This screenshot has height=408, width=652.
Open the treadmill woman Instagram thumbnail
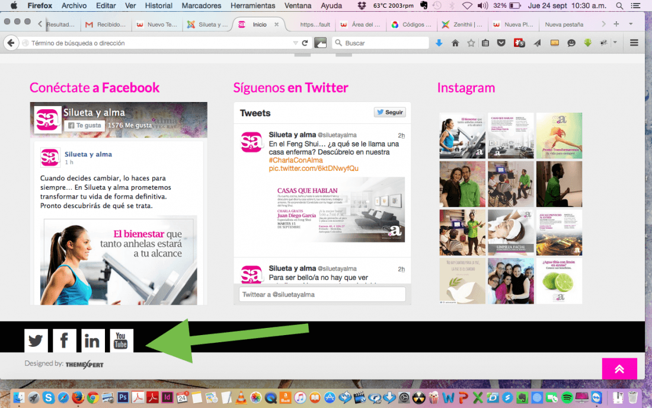point(462,136)
